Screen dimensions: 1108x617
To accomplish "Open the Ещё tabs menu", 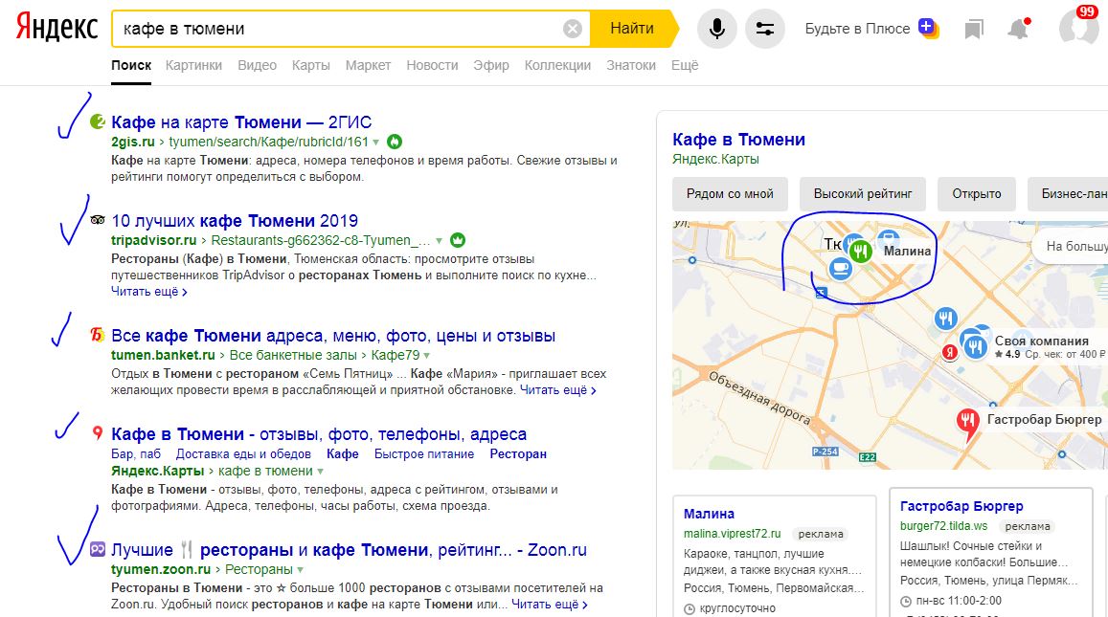I will pos(685,65).
